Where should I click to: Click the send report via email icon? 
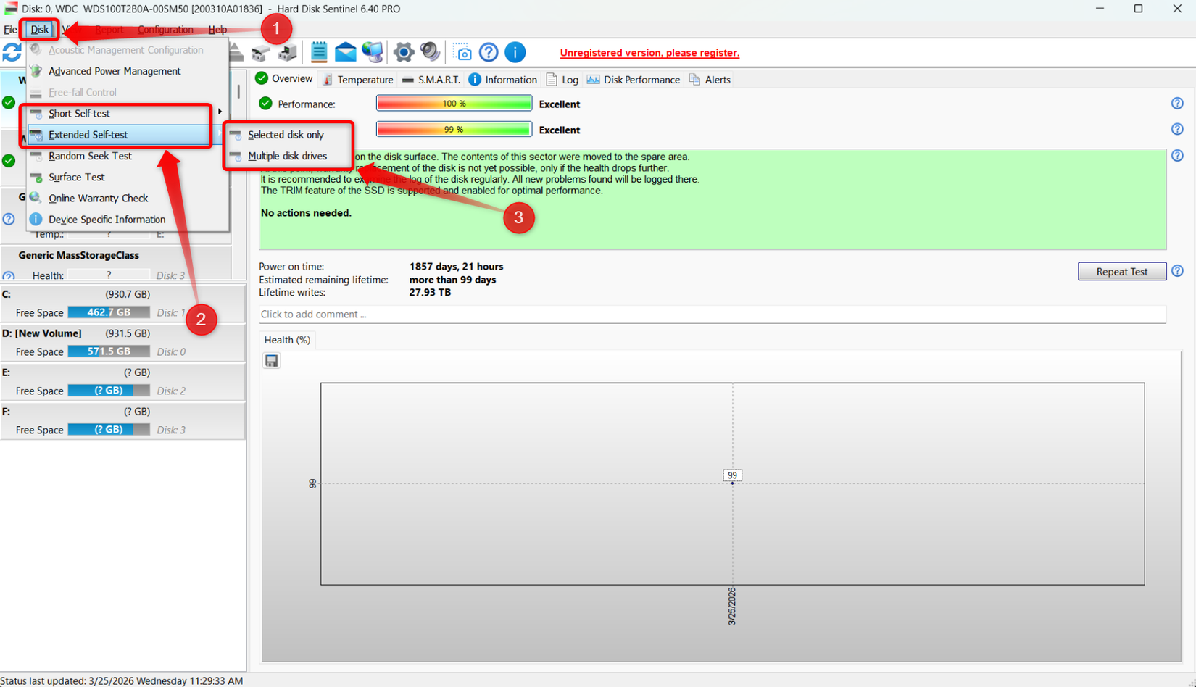coord(346,52)
